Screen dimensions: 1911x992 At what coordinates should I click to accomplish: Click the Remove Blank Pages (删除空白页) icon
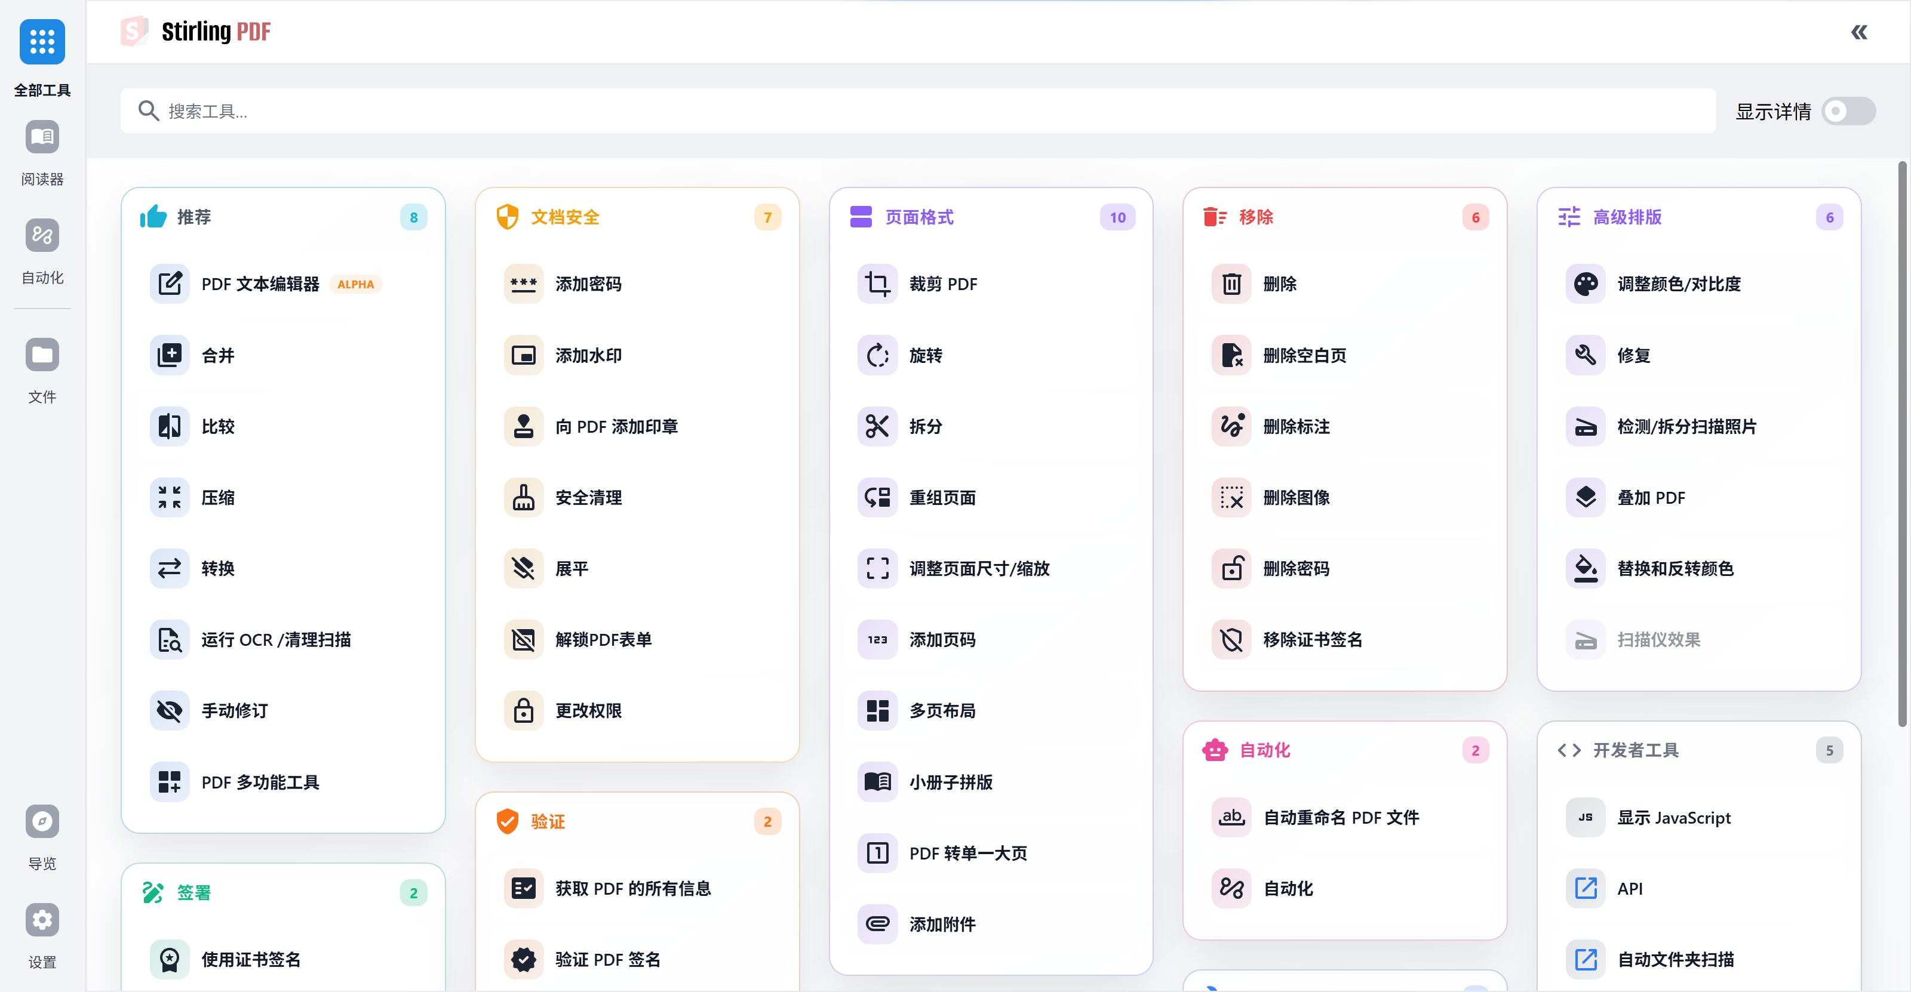pyautogui.click(x=1231, y=355)
